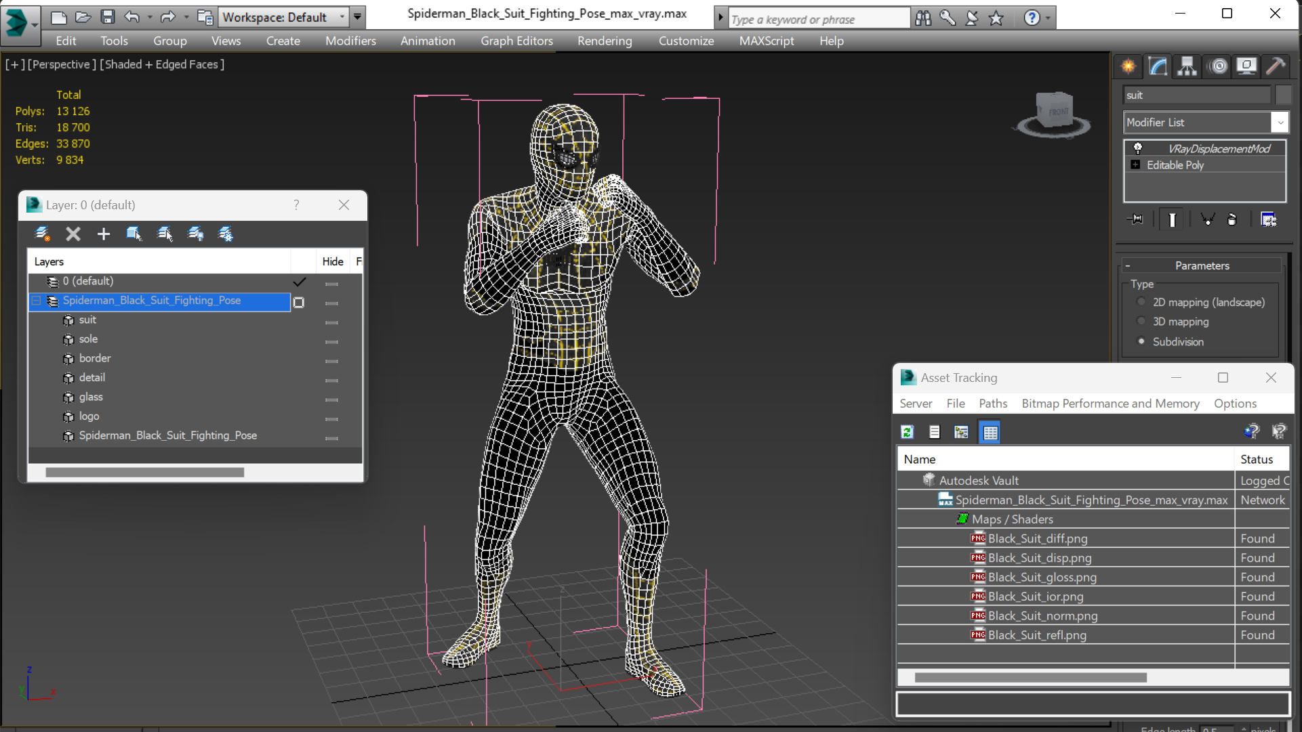Open Redo history dropdown arrow
The width and height of the screenshot is (1302, 732).
[x=186, y=17]
